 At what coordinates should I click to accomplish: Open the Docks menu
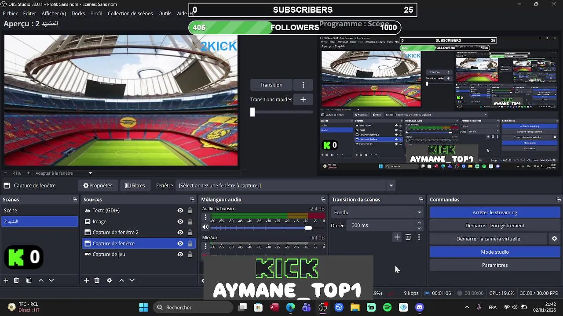(x=78, y=14)
